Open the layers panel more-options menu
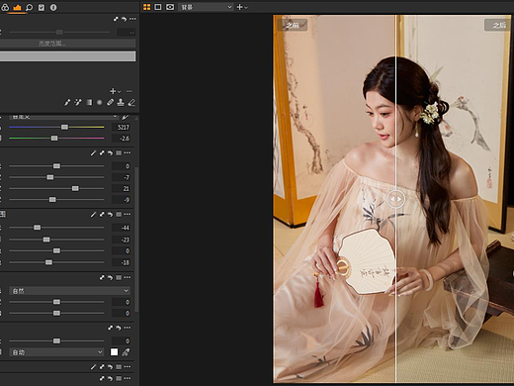This screenshot has height=386, width=514. coord(132,19)
